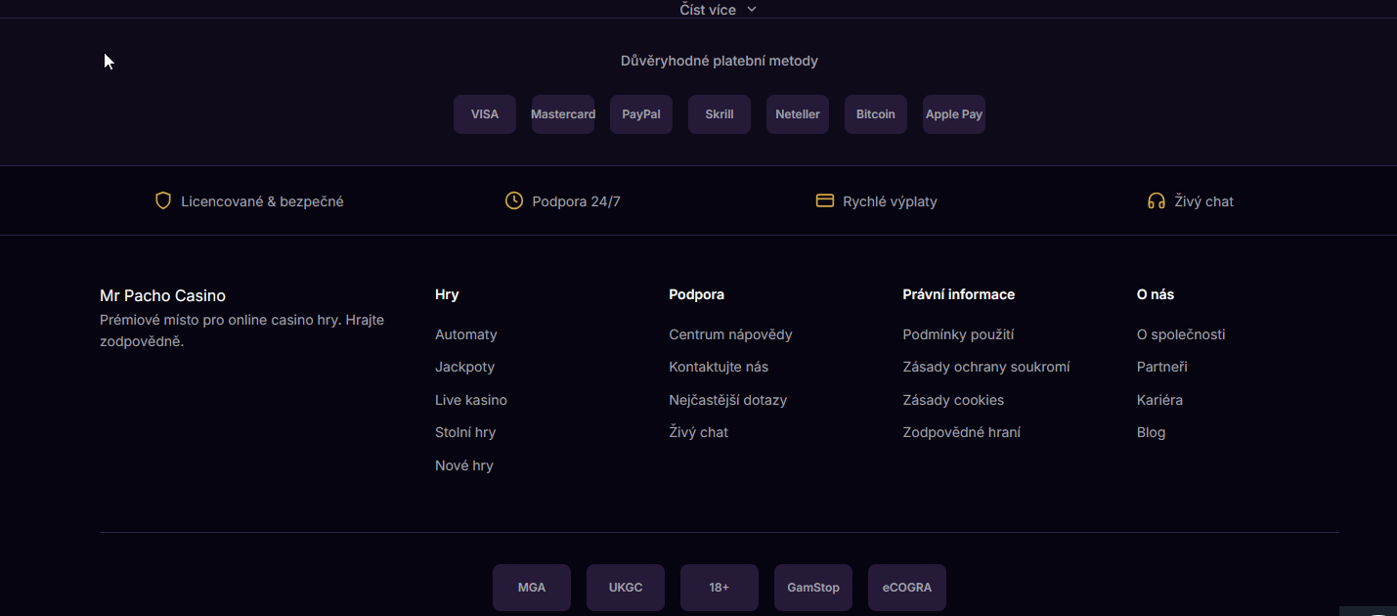1397x616 pixels.
Task: Click the card icon beside Rychlé výplaty
Action: click(825, 200)
